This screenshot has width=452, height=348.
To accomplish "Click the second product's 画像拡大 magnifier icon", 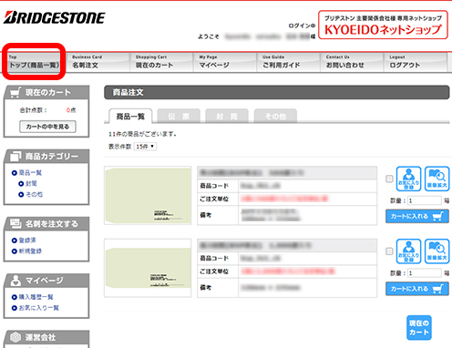I will (437, 251).
